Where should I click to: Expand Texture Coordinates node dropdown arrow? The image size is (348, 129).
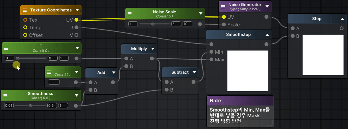pyautogui.click(x=77, y=10)
